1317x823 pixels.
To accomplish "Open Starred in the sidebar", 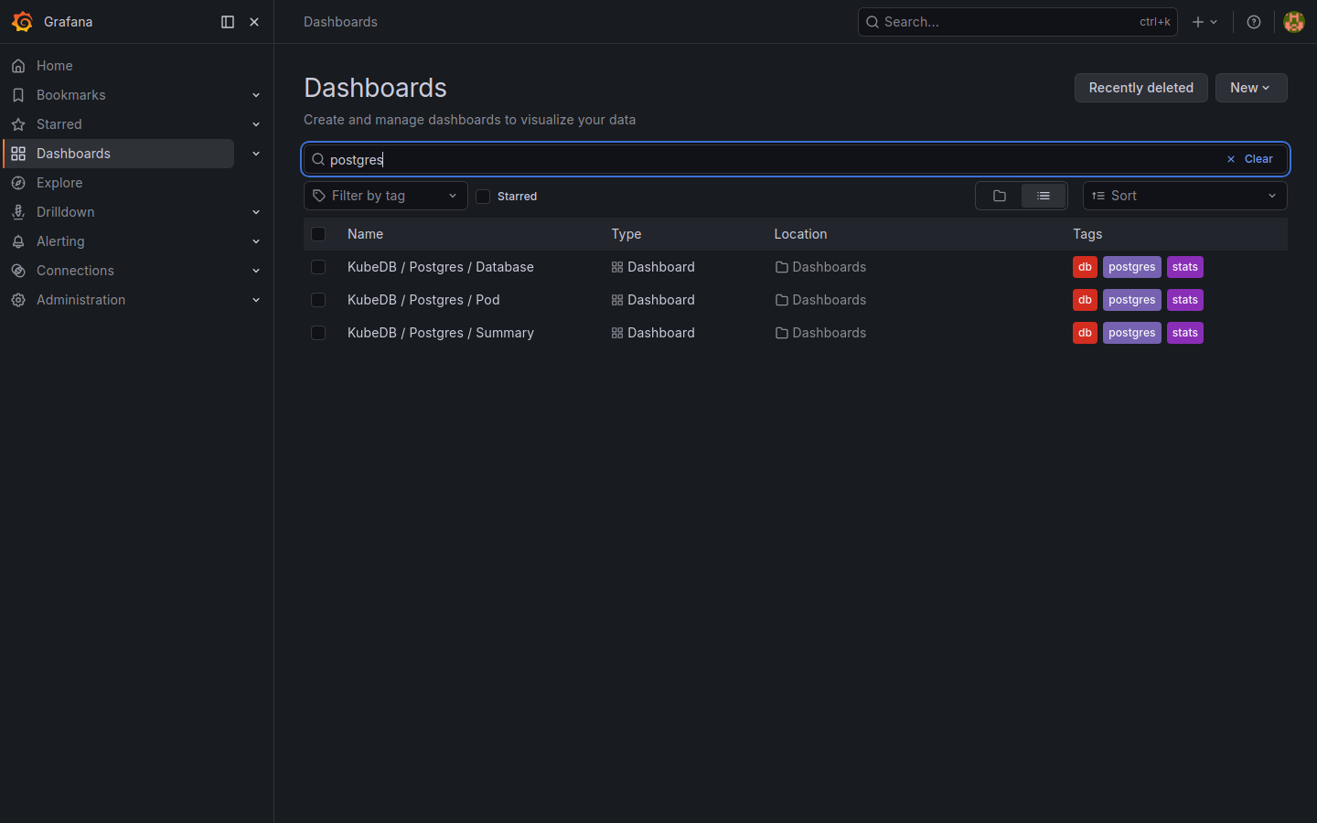I will point(59,124).
